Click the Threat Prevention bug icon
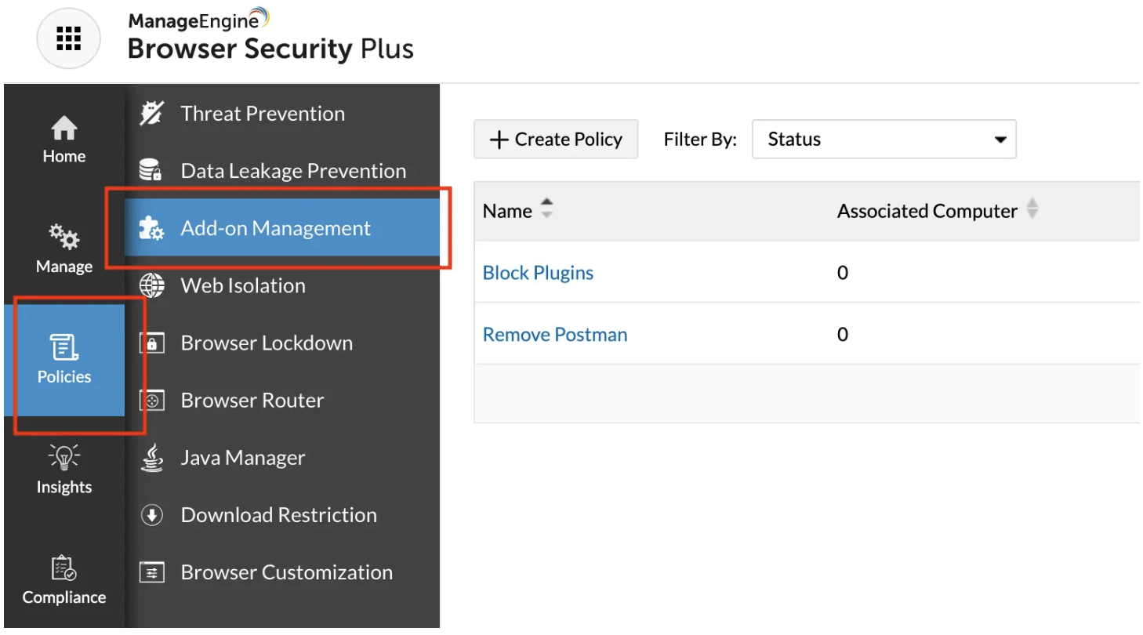Screen dimensions: 1143x635 [x=151, y=114]
